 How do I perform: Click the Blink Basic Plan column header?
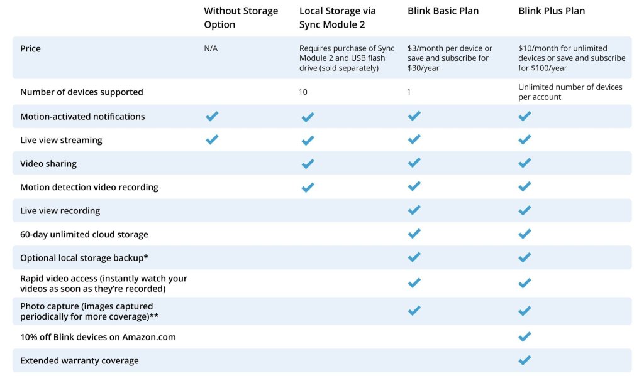click(443, 11)
